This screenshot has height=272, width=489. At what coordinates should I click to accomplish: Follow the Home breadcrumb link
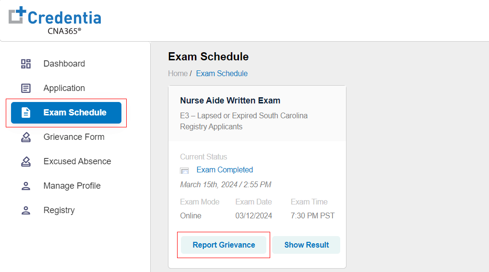[x=178, y=73]
